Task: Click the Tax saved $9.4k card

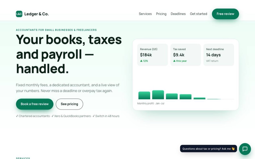Action: pos(186,55)
